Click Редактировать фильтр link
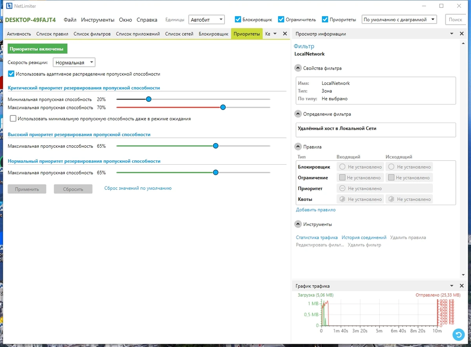471x347 pixels. 320,245
